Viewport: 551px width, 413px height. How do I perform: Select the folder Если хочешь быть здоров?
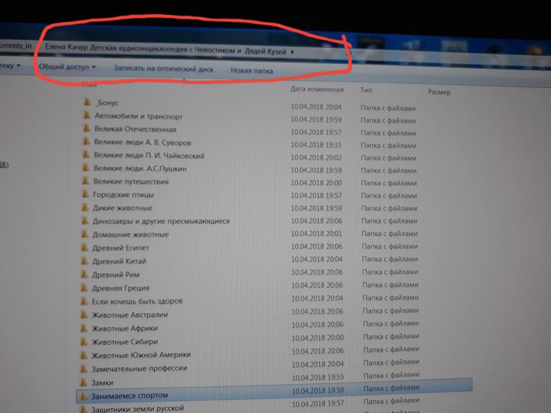point(137,301)
